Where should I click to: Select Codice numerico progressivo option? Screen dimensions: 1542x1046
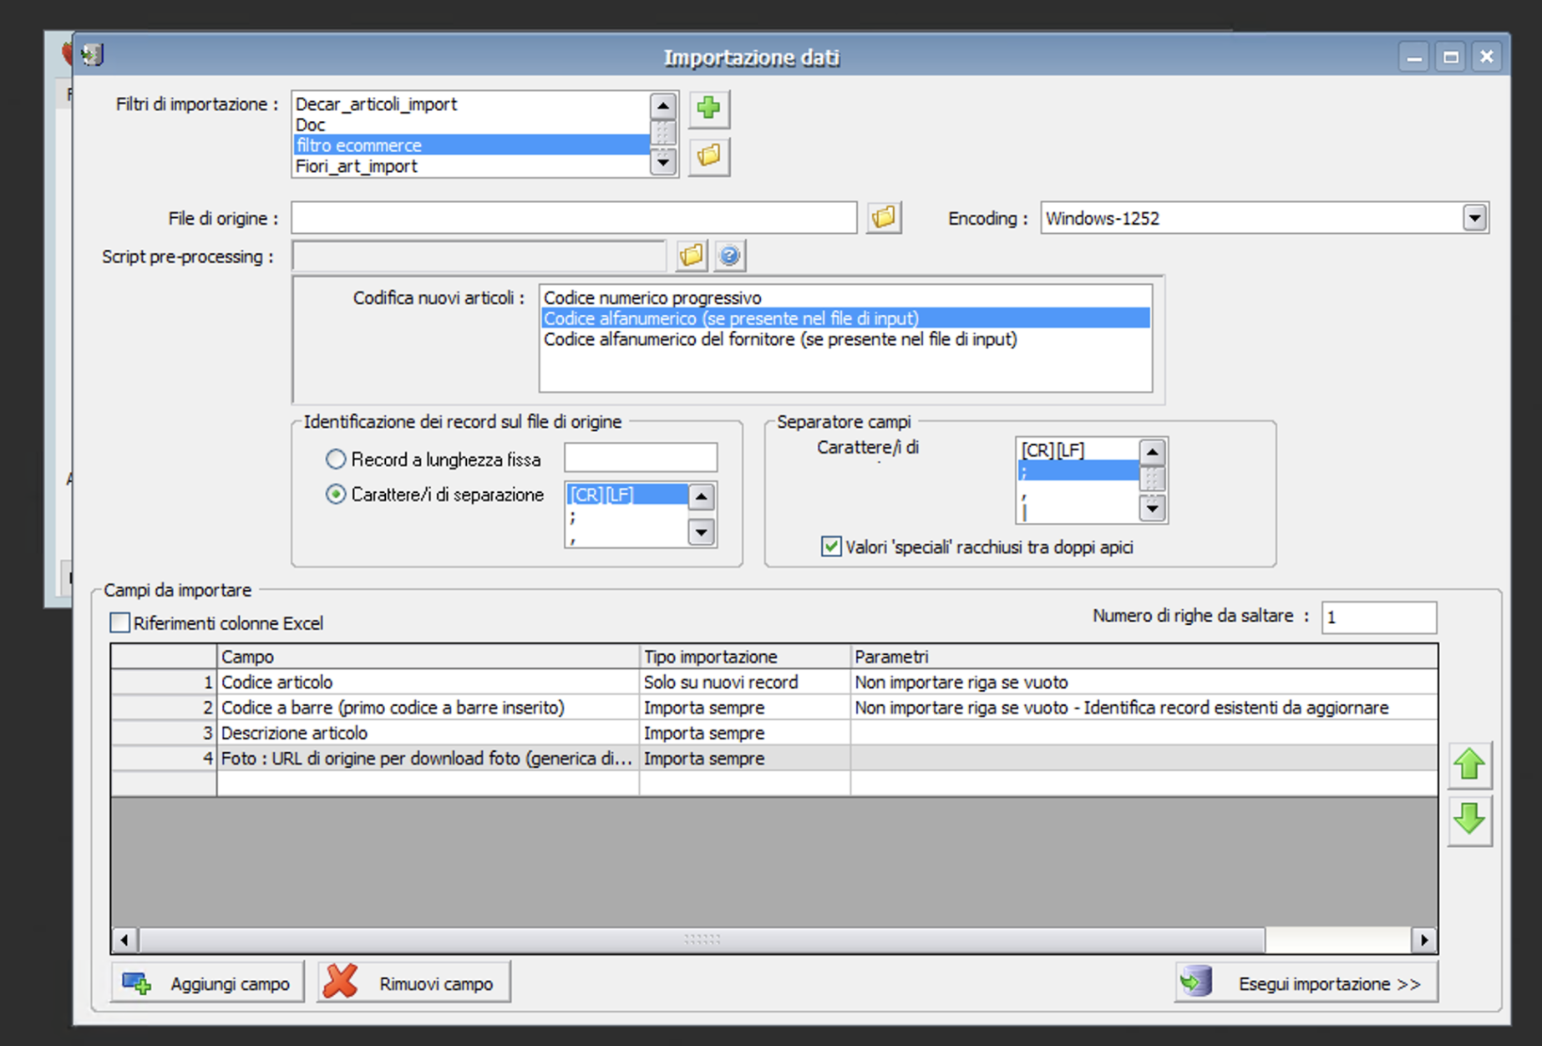pos(845,298)
